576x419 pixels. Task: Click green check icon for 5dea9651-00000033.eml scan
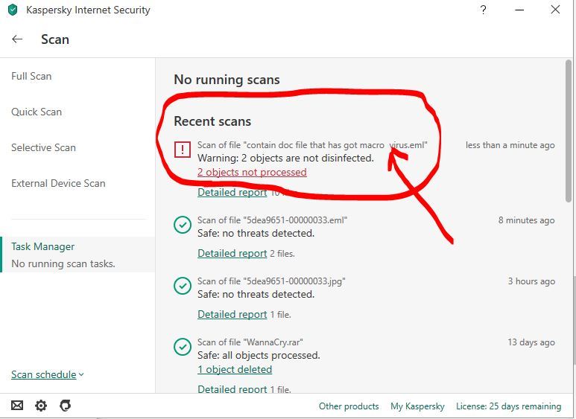pyautogui.click(x=183, y=225)
